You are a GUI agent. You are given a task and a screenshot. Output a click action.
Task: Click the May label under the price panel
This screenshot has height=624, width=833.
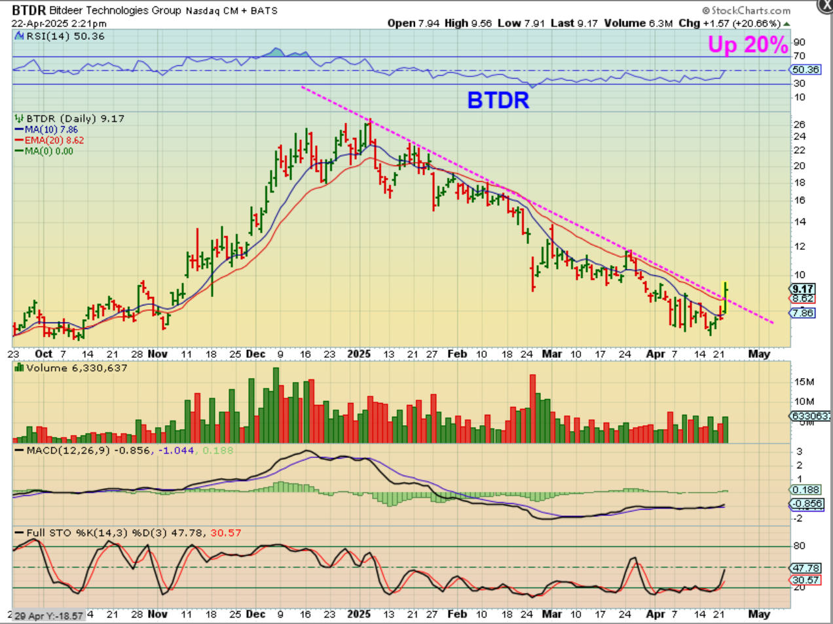click(x=759, y=354)
